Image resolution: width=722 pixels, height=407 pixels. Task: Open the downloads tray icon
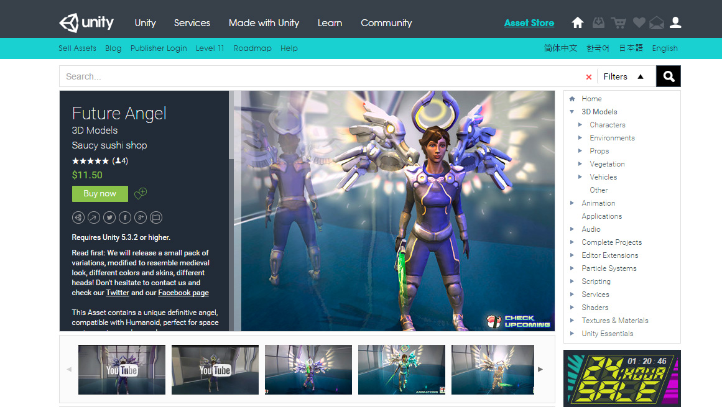[598, 22]
